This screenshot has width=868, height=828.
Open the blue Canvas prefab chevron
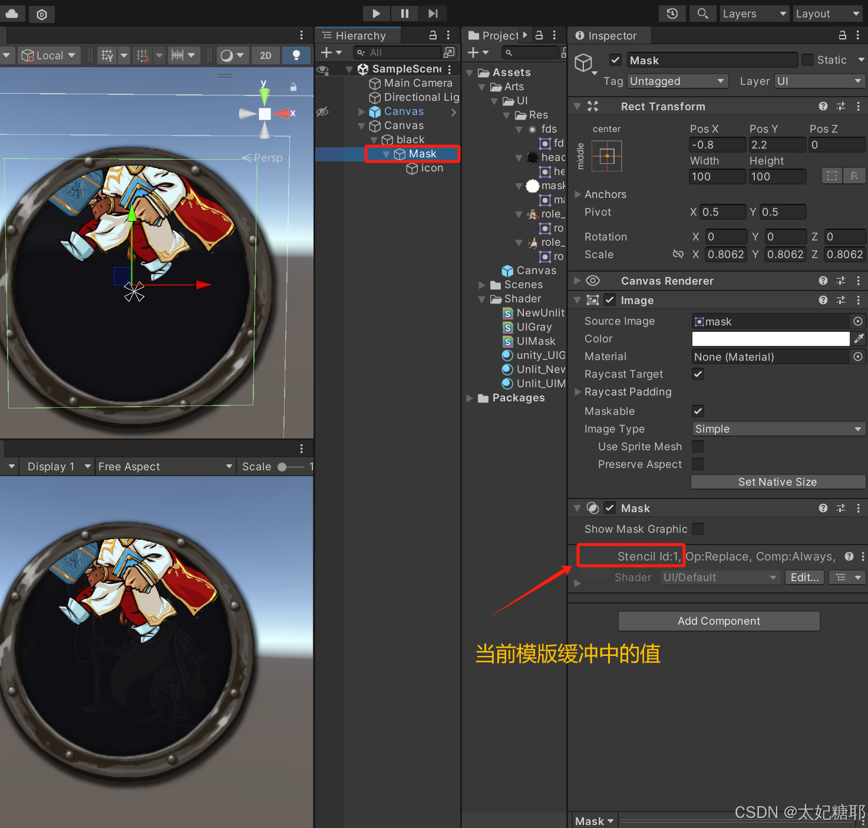454,112
